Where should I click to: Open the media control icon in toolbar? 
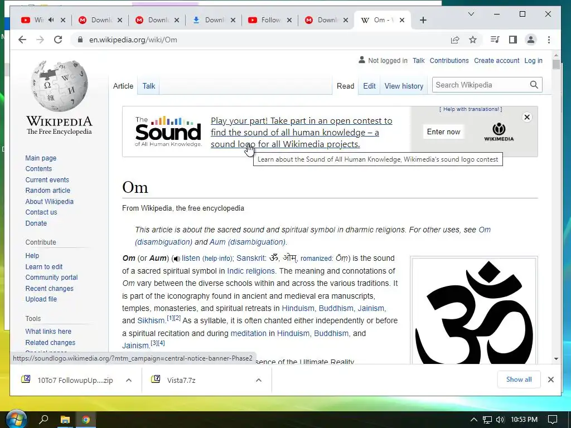[495, 40]
